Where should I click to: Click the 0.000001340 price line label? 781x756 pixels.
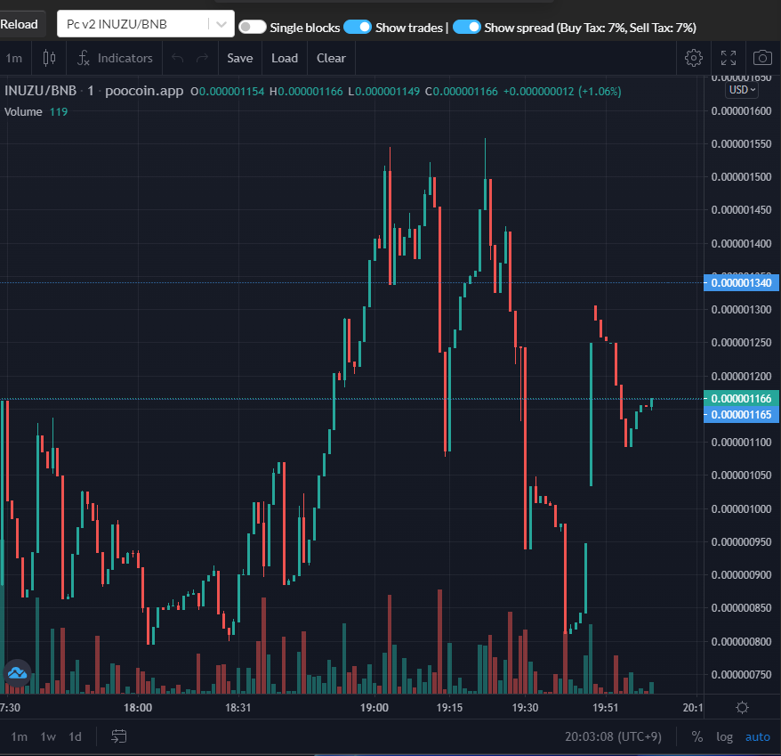coord(741,283)
